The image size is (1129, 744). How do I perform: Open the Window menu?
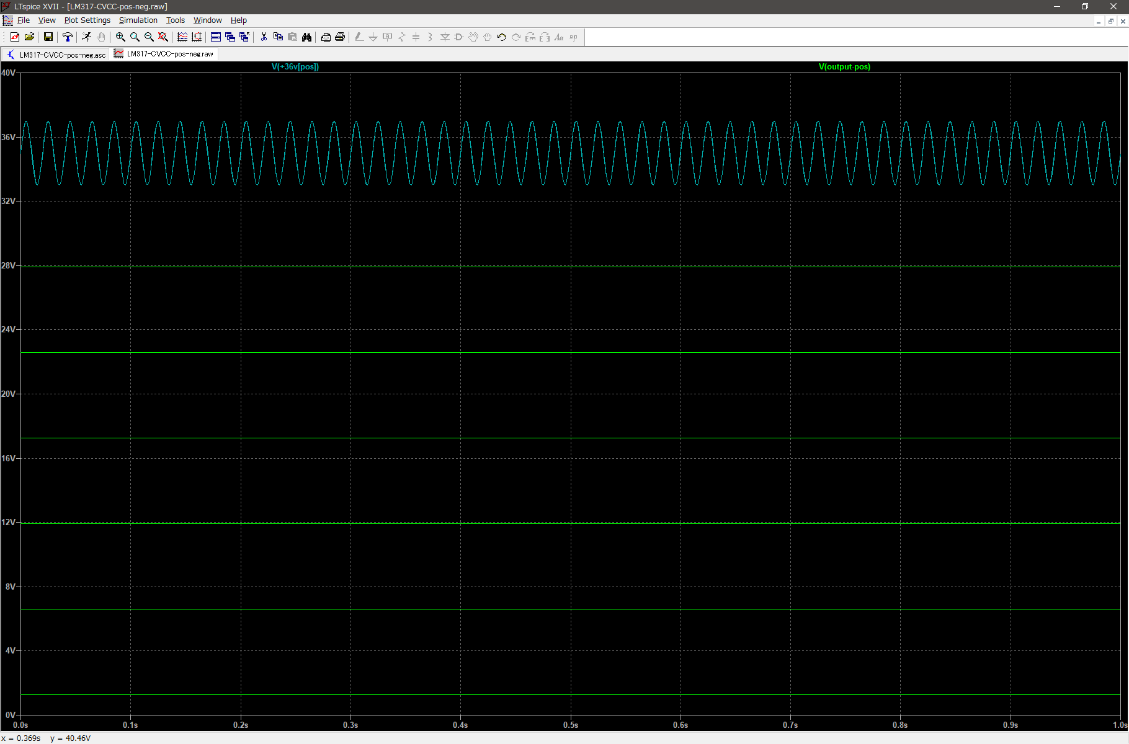click(x=208, y=20)
